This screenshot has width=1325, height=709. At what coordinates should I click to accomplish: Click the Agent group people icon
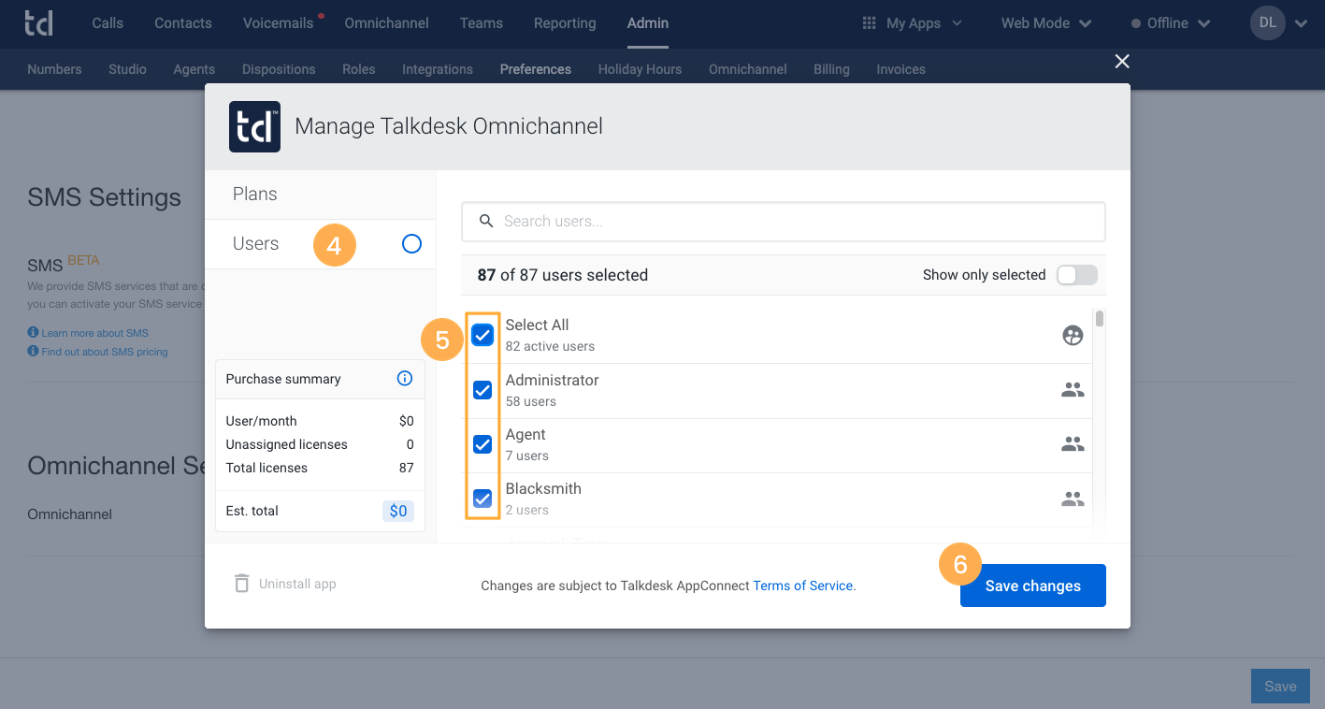[1073, 444]
